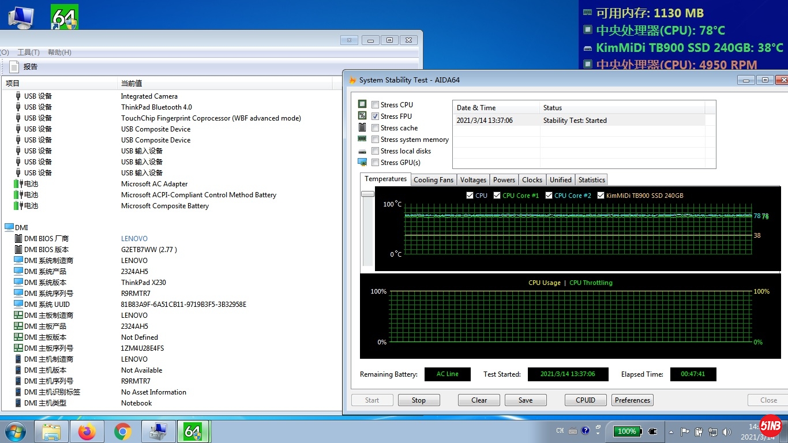Enable the Stress CPU checkbox
This screenshot has width=788, height=443.
[376, 105]
